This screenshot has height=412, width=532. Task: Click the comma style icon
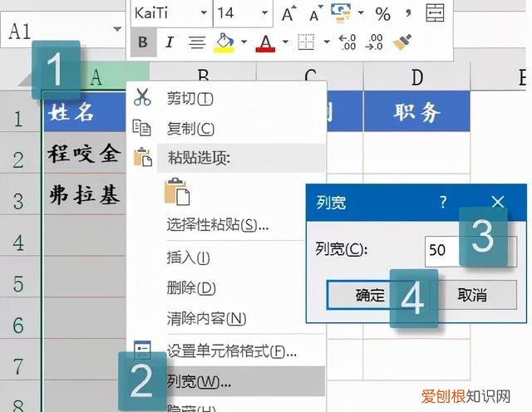coord(408,13)
